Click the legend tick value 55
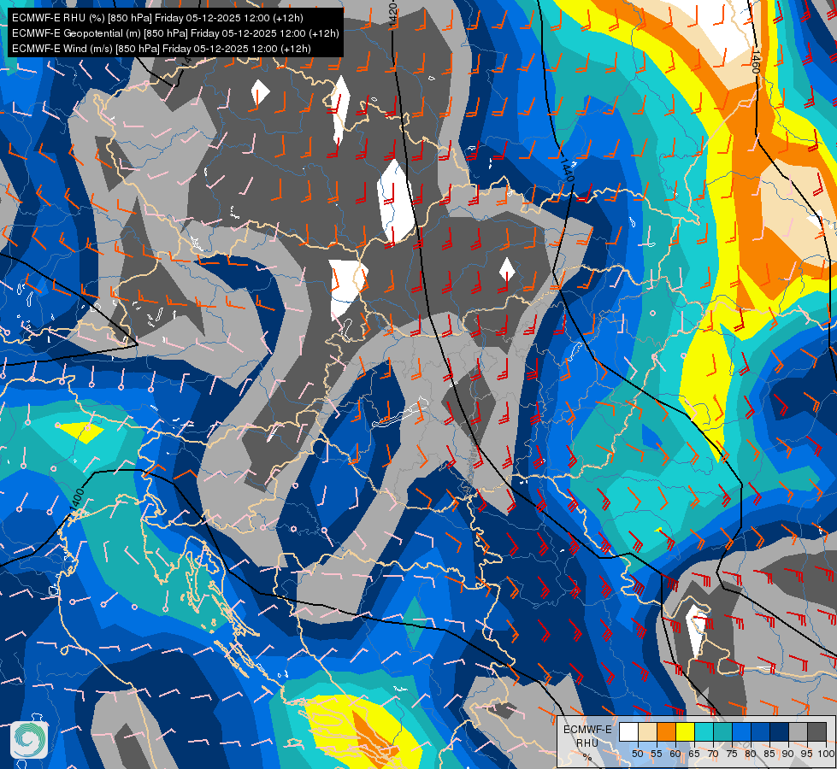837x769 pixels. pyautogui.click(x=657, y=754)
